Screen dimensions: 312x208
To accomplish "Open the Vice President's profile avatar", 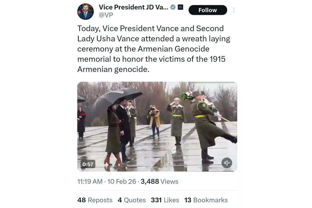I will point(85,12).
